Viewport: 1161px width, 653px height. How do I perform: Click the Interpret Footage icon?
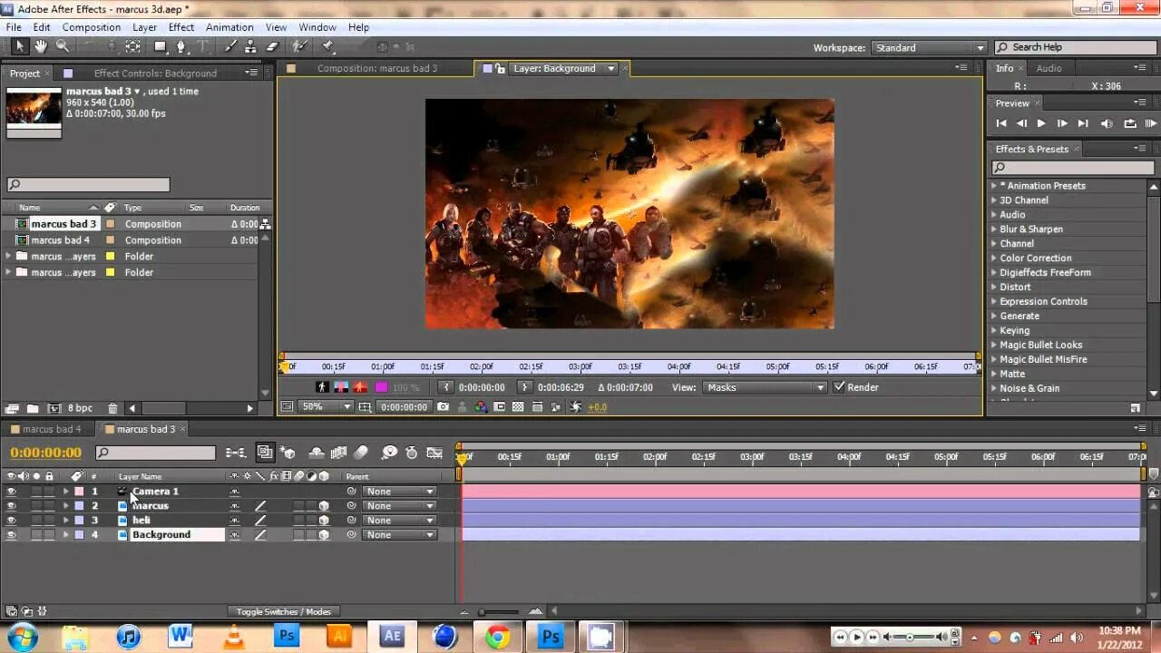click(12, 409)
